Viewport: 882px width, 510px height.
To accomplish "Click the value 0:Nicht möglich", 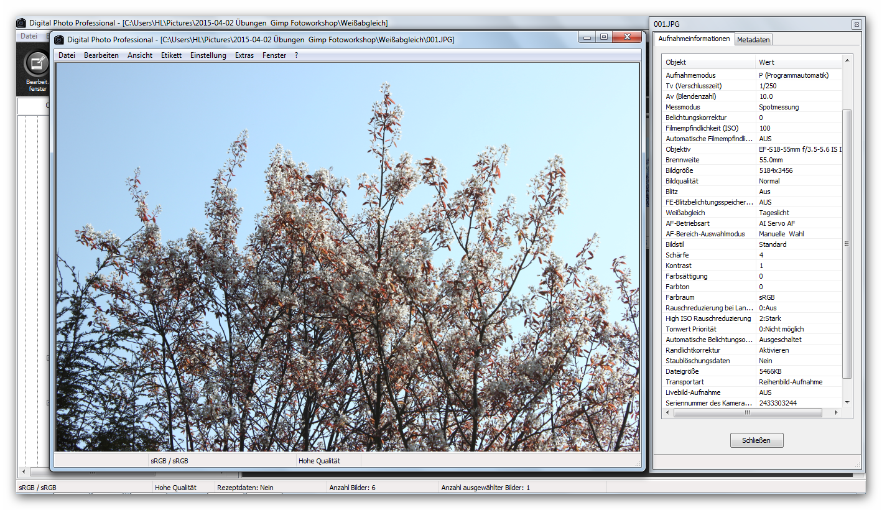I will click(x=781, y=329).
